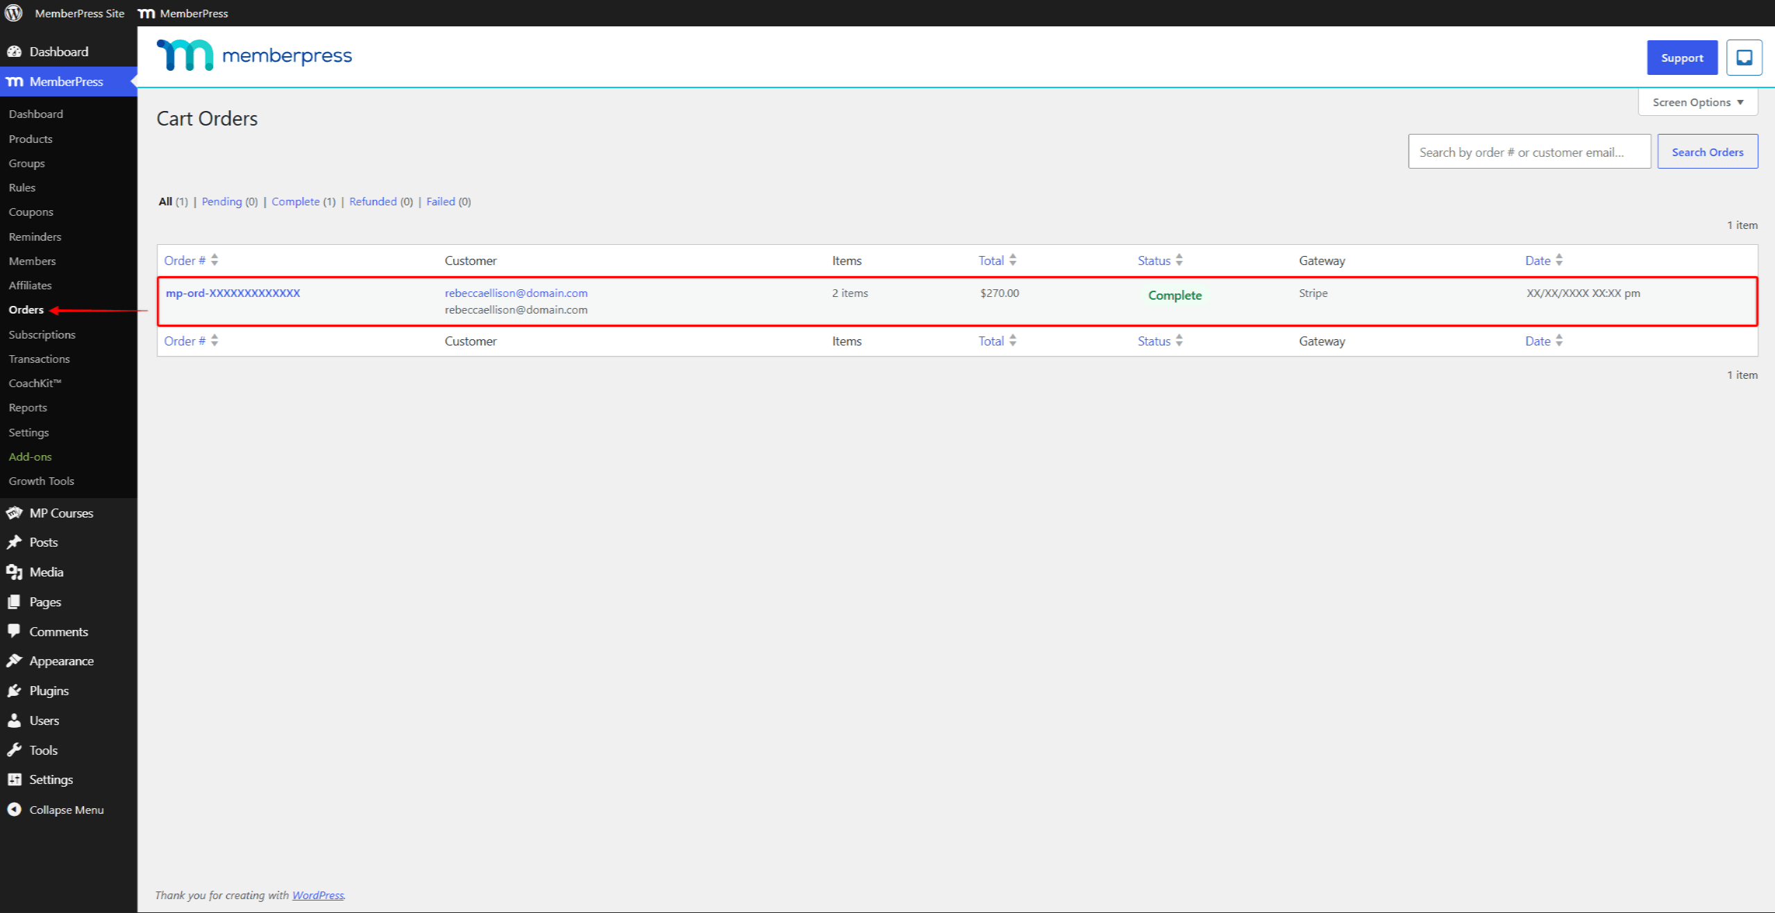The width and height of the screenshot is (1775, 913).
Task: Filter orders by All tab
Action: (165, 201)
